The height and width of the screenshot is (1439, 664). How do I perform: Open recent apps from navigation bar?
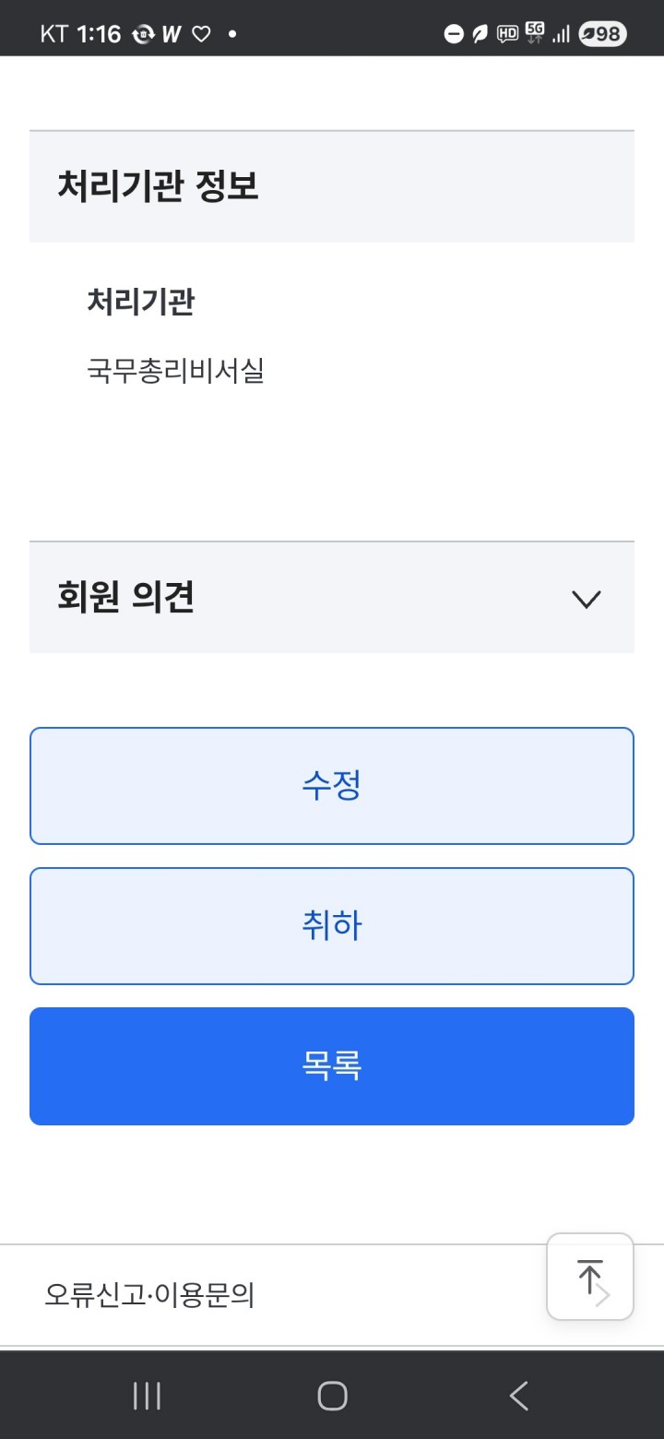[147, 1396]
